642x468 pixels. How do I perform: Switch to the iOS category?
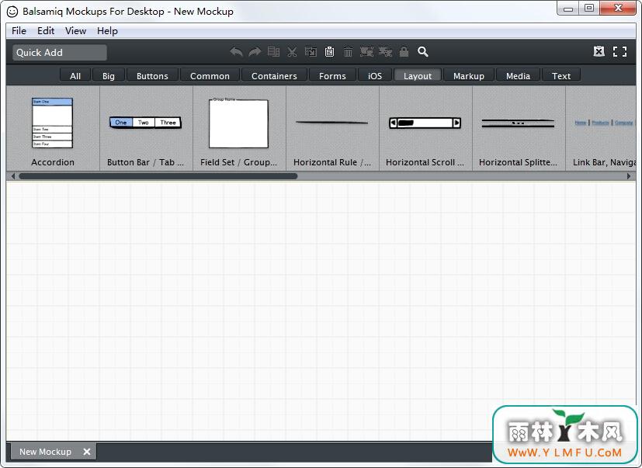tap(375, 76)
